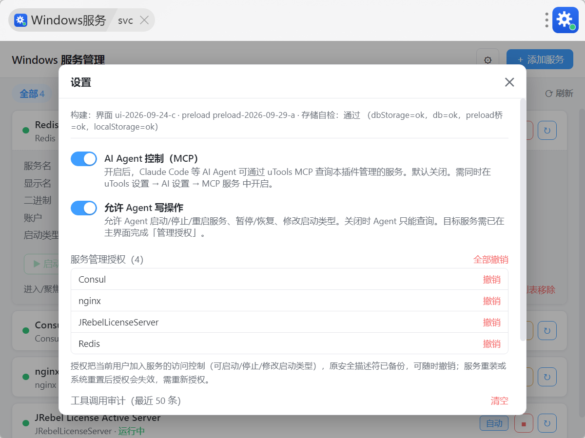Restart the Redis service with its circular arrow icon
The height and width of the screenshot is (438, 585).
click(x=547, y=131)
